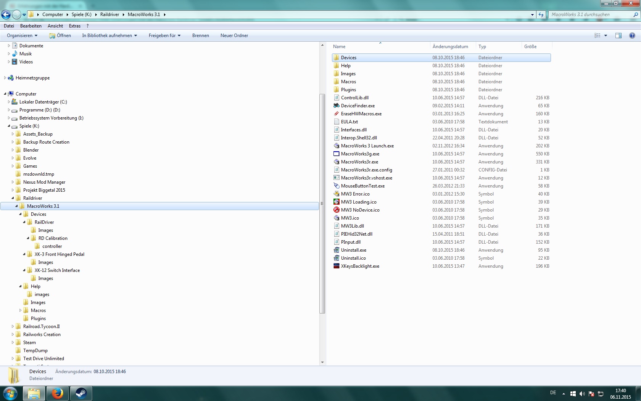Open the ? help menu
This screenshot has height=401, width=641.
pyautogui.click(x=88, y=26)
